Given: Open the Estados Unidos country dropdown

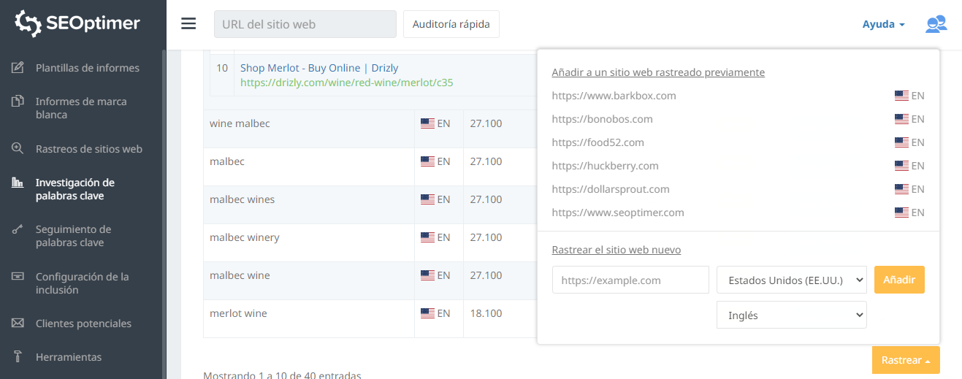Looking at the screenshot, I should tap(791, 280).
